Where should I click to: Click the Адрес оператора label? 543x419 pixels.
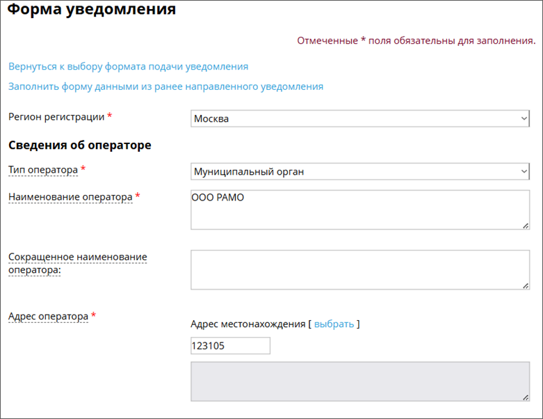[x=48, y=317]
